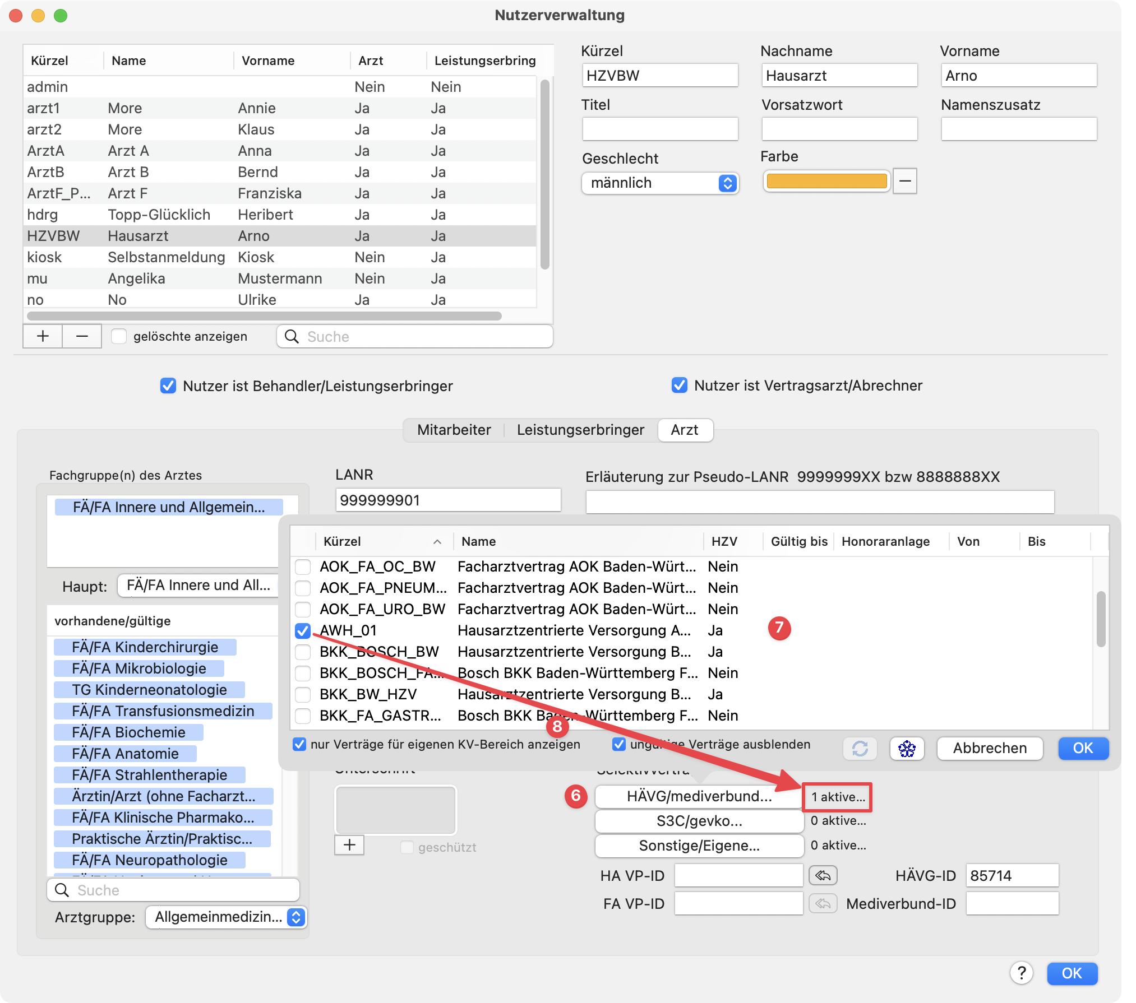Enable BKK_BW_HZV contract checkbox
The height and width of the screenshot is (1003, 1136).
tap(303, 695)
